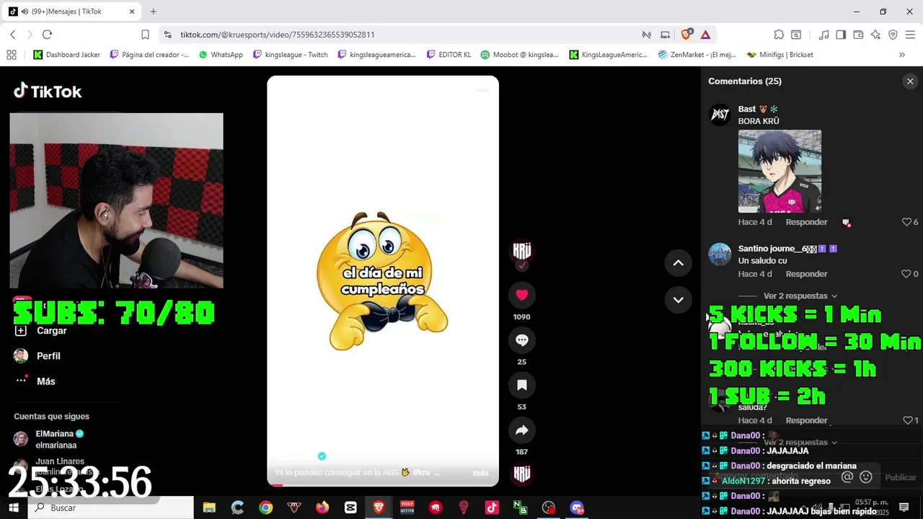
Task: Open Santino journe's profile avatar
Action: (720, 254)
